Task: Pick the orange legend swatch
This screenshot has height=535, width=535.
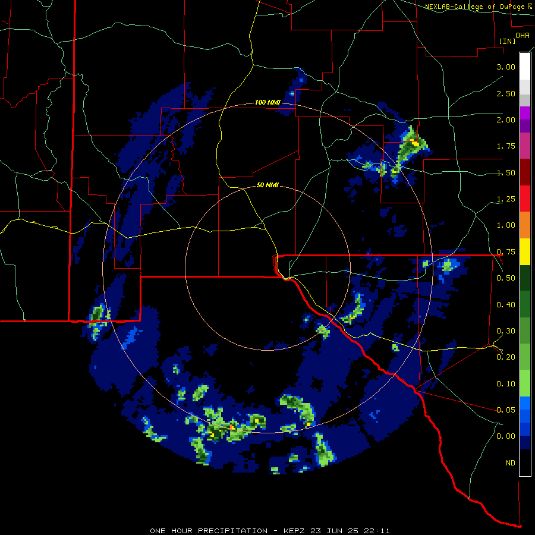Action: click(x=525, y=225)
